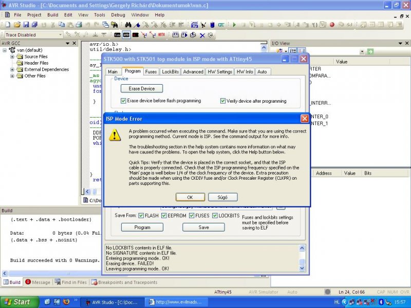Switch to the LockBits tab
411x308 pixels.
coord(170,72)
